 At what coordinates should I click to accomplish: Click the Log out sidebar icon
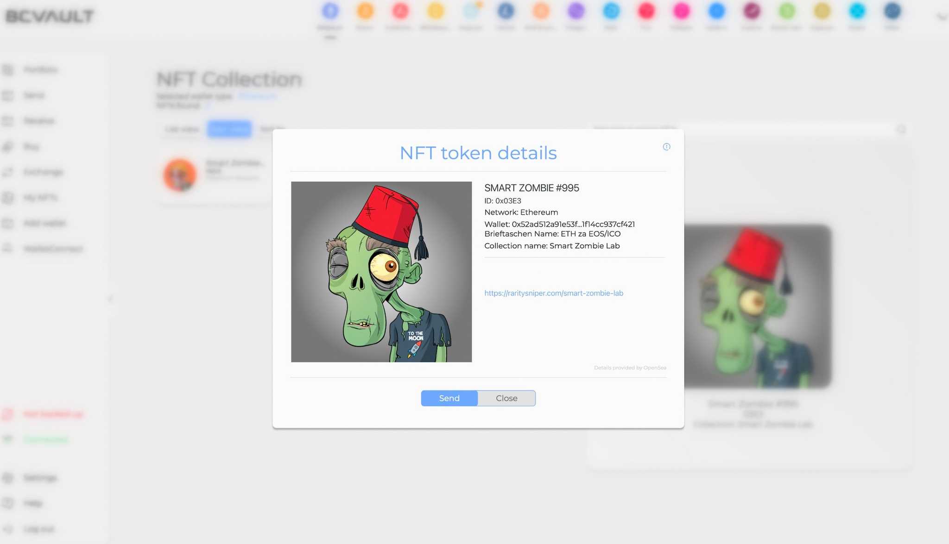click(8, 529)
